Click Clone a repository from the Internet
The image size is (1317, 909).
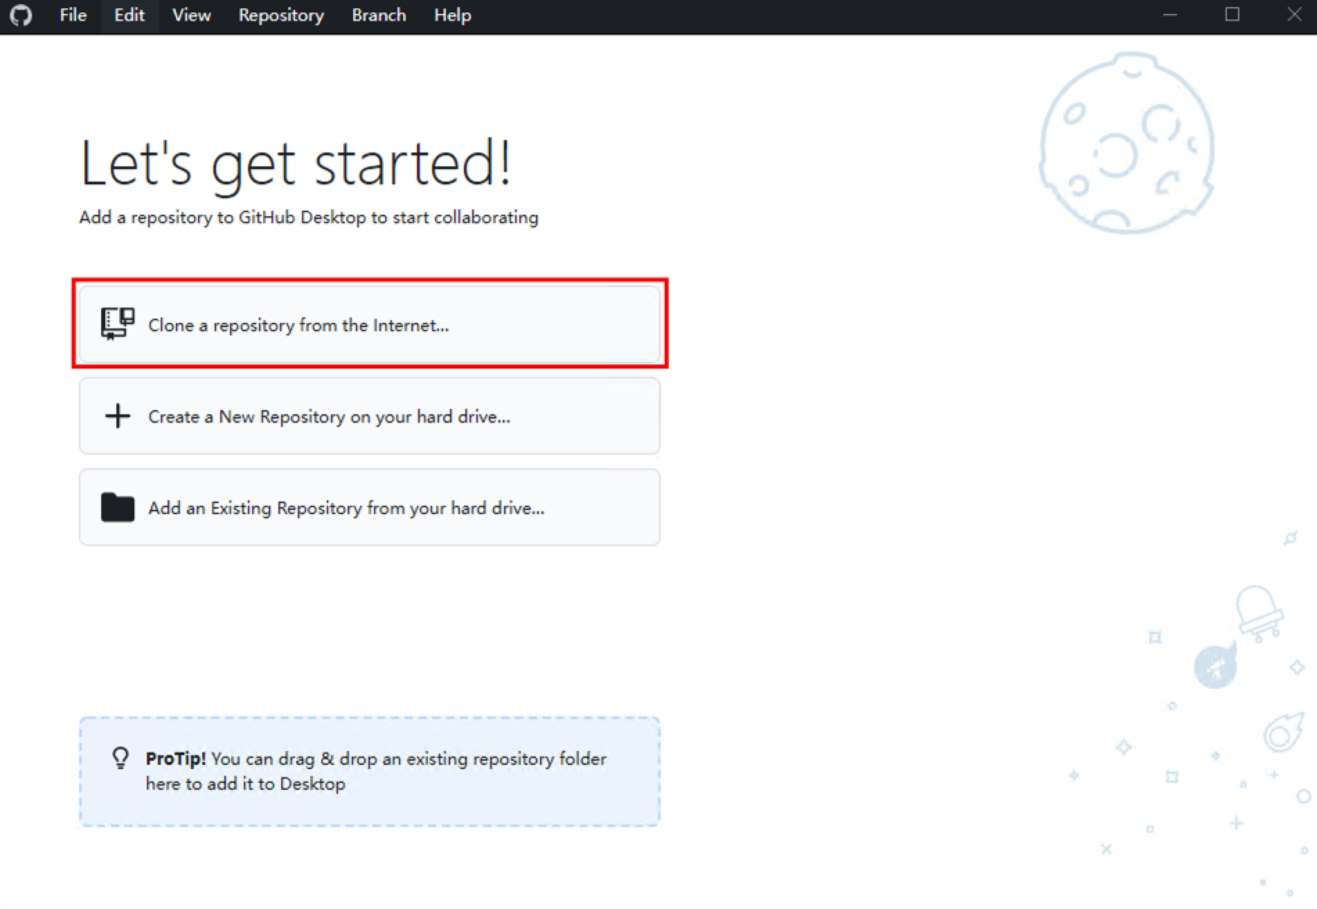tap(370, 324)
